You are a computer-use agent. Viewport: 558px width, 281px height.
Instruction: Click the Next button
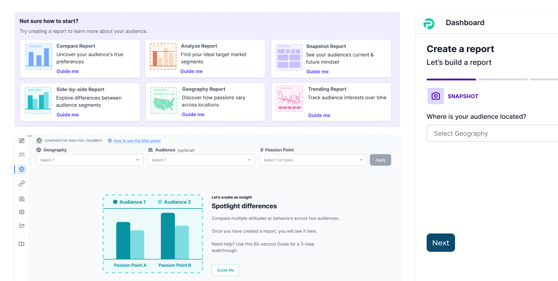(x=441, y=243)
